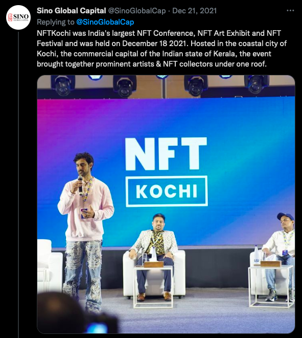Click the boxed KOCHI text on screen
This screenshot has width=302, height=338.
point(167,191)
